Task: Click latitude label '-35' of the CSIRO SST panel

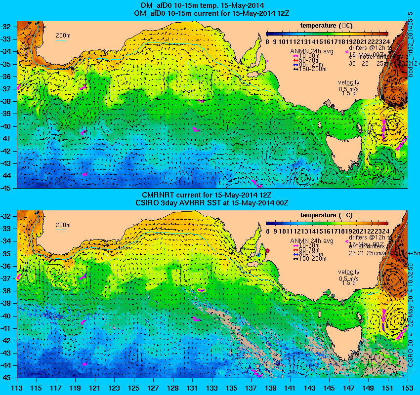Action: coord(5,254)
